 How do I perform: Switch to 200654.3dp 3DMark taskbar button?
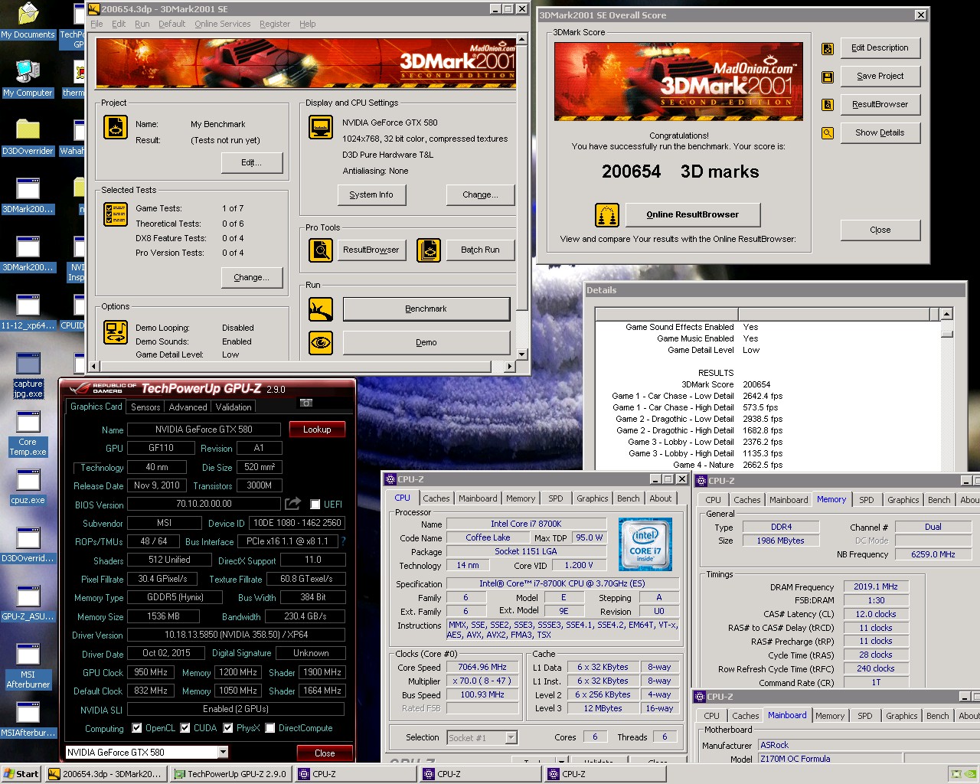coord(105,774)
